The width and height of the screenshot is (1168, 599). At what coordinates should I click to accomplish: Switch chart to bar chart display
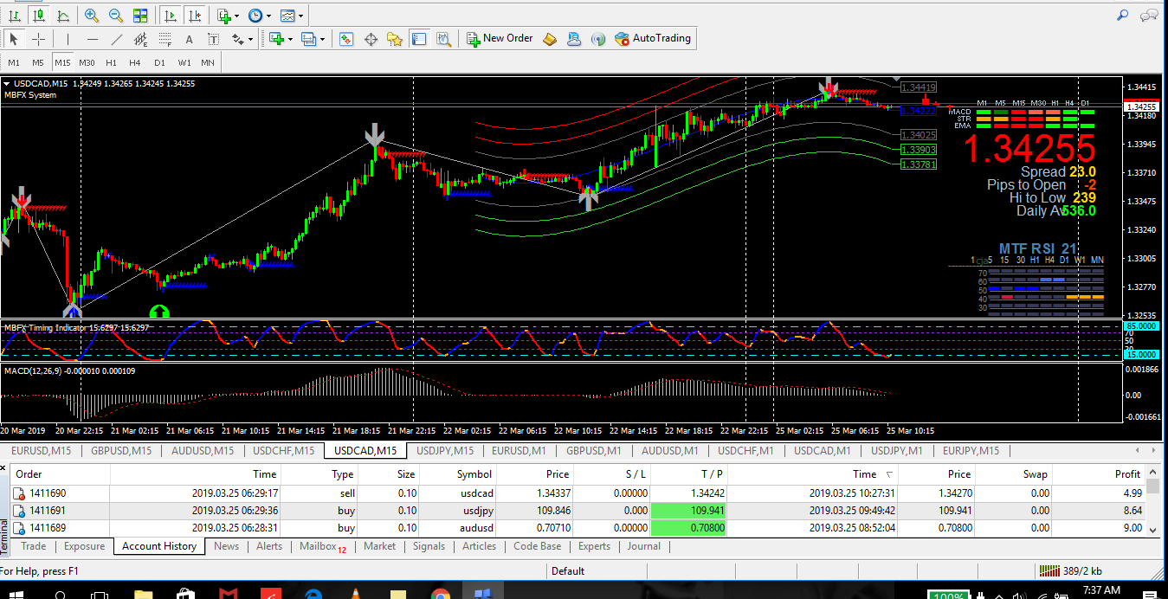coord(14,16)
